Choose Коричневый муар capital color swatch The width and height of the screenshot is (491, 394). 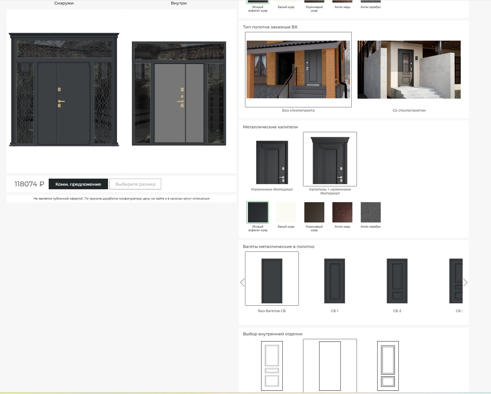pyautogui.click(x=314, y=212)
